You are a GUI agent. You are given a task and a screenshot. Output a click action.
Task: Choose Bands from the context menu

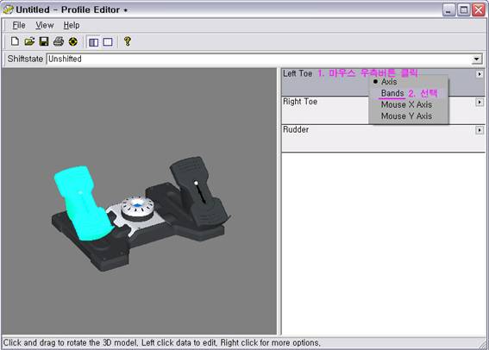coord(392,93)
